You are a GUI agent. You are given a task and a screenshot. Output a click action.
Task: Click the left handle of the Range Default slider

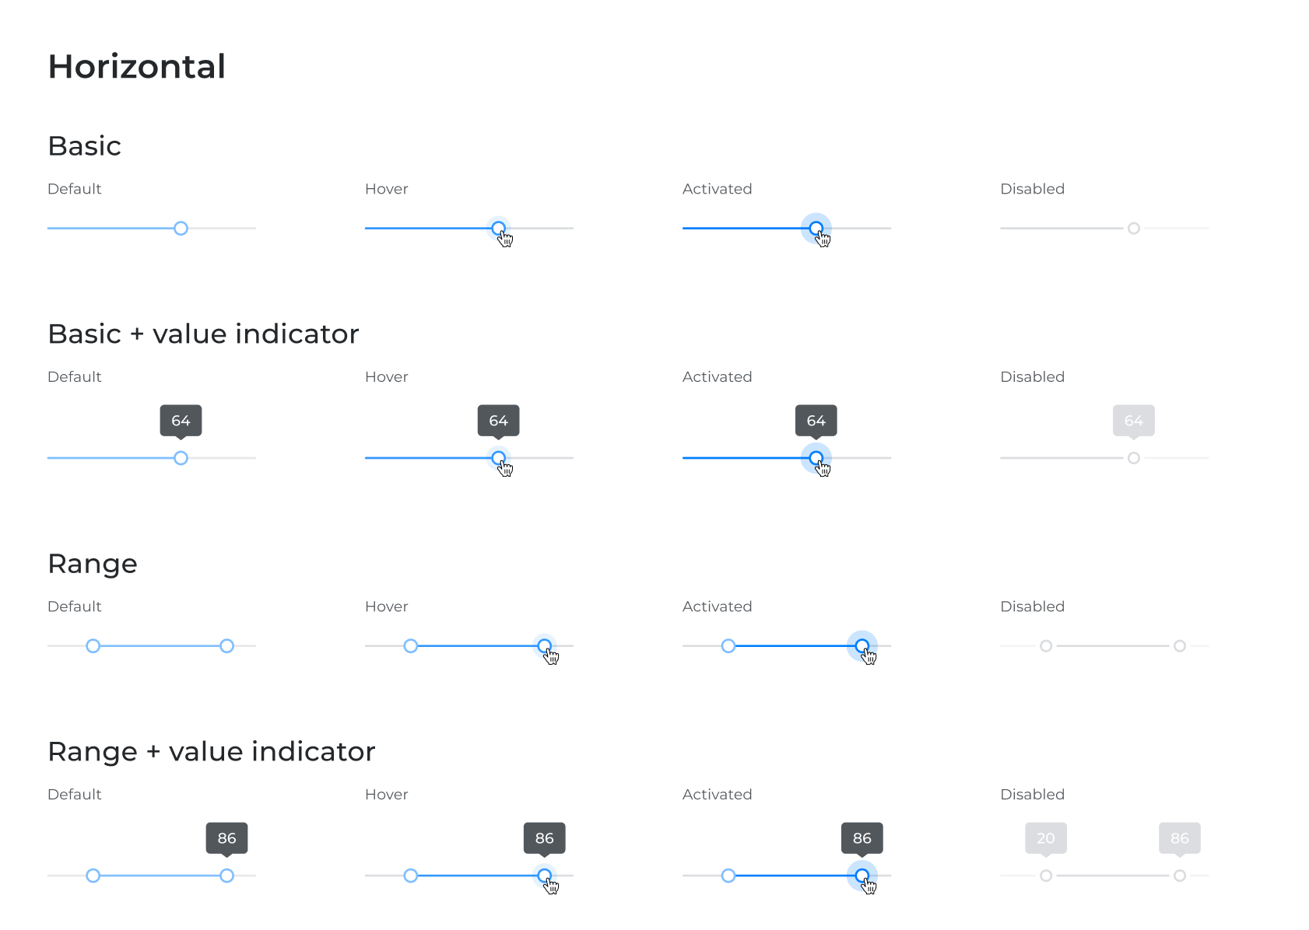coord(93,646)
